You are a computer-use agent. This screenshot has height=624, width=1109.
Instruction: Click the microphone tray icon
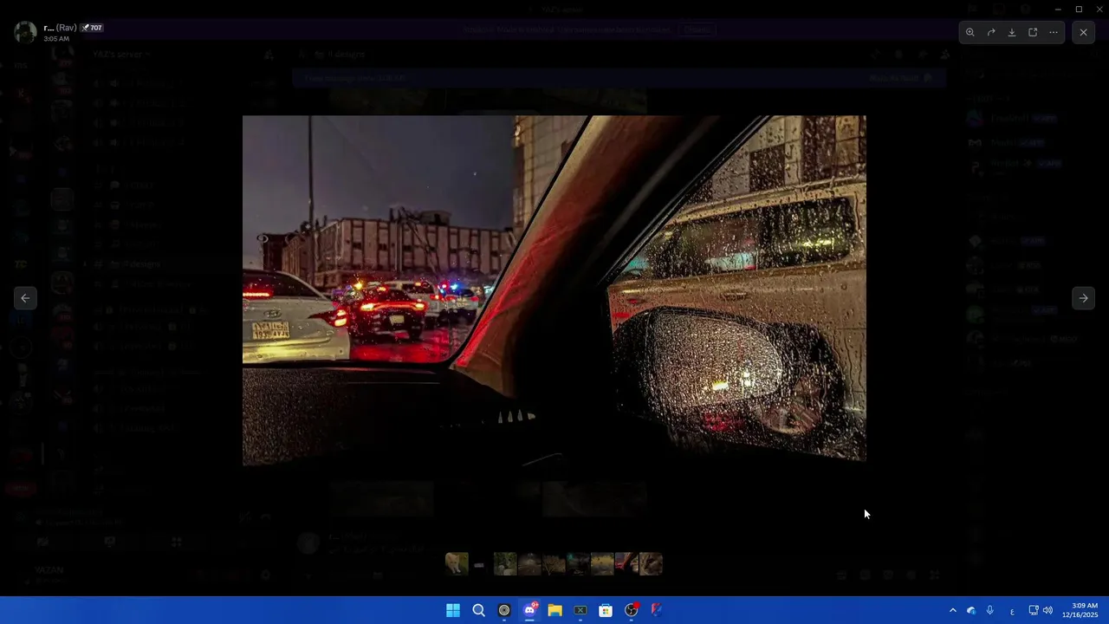(x=990, y=611)
